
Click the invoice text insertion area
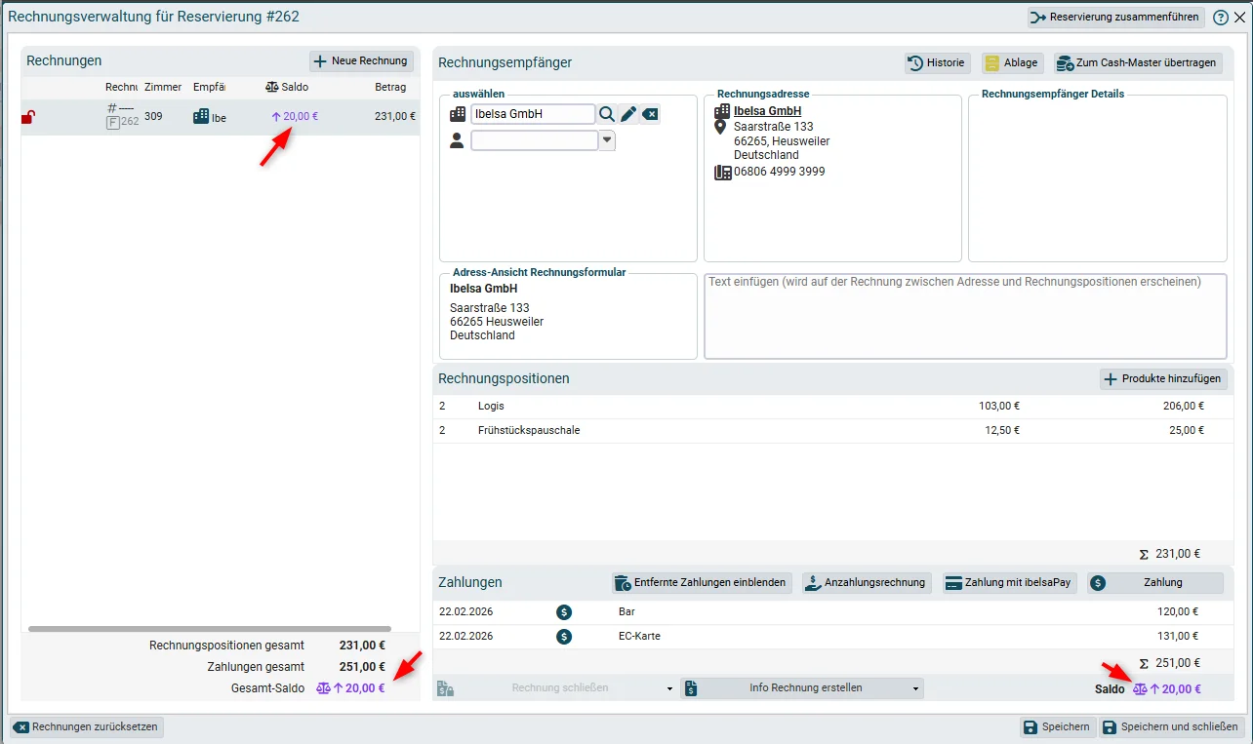tap(965, 316)
